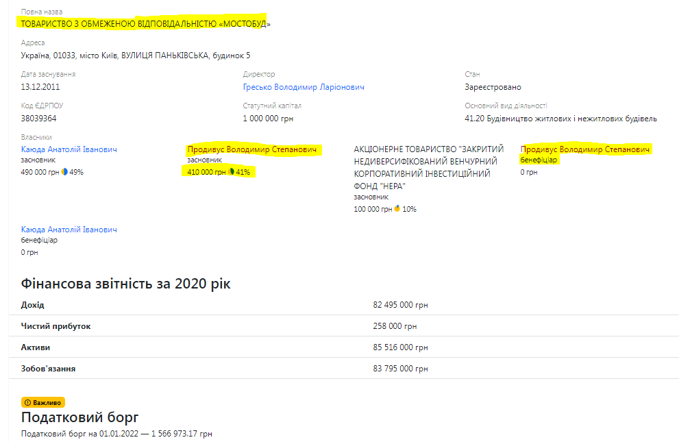Click the Податковий борг section heading
The image size is (679, 442).
[80, 417]
